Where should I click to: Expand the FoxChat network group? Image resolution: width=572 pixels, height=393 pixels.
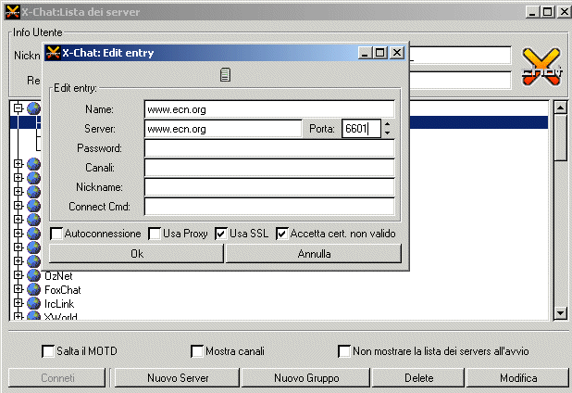pos(18,288)
